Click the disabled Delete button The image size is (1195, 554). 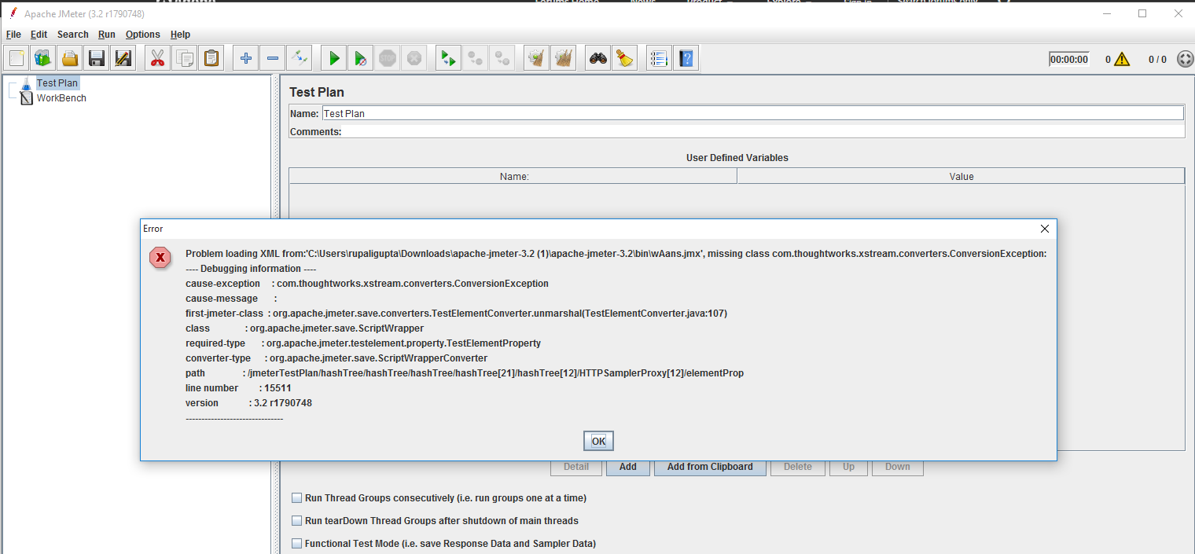[798, 467]
